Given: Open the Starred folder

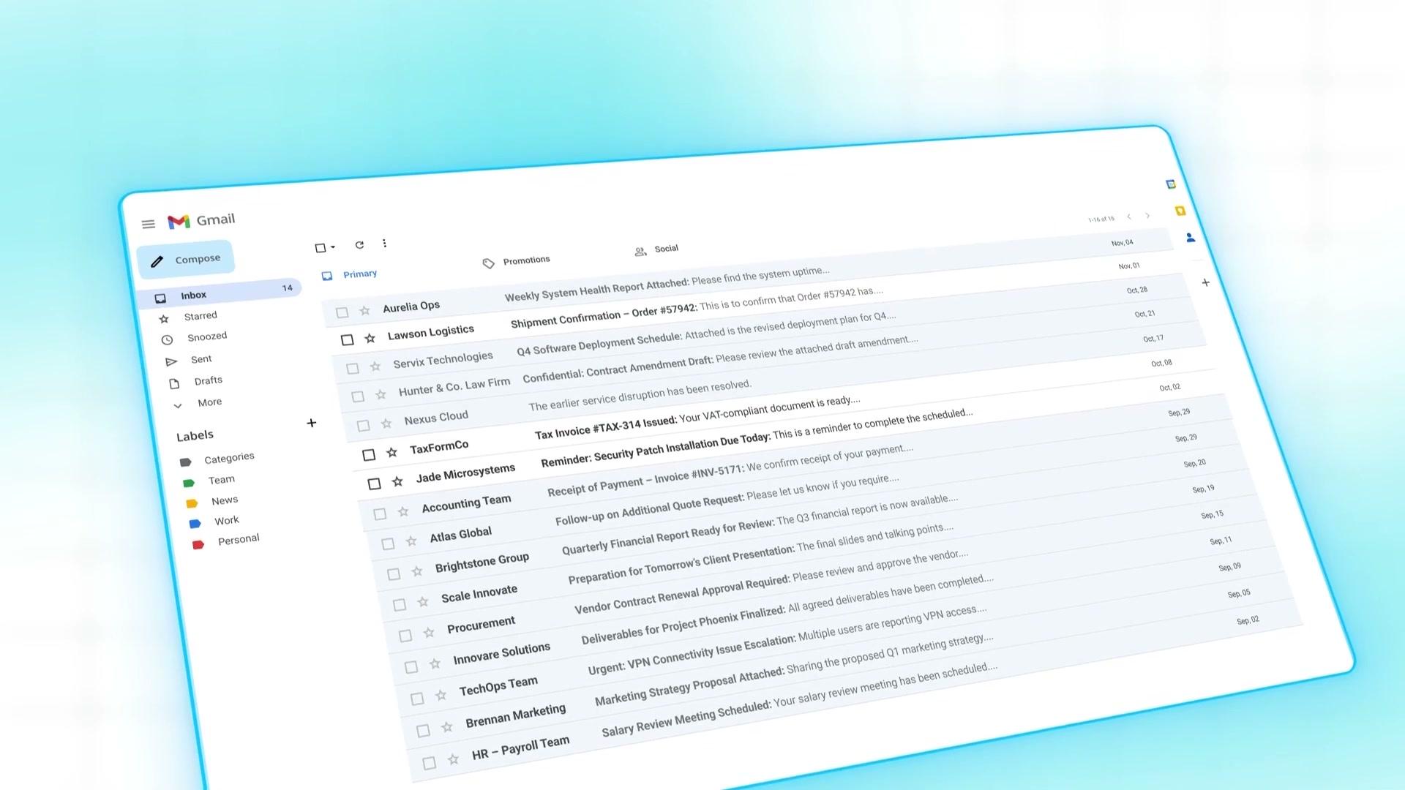Looking at the screenshot, I should (190, 317).
